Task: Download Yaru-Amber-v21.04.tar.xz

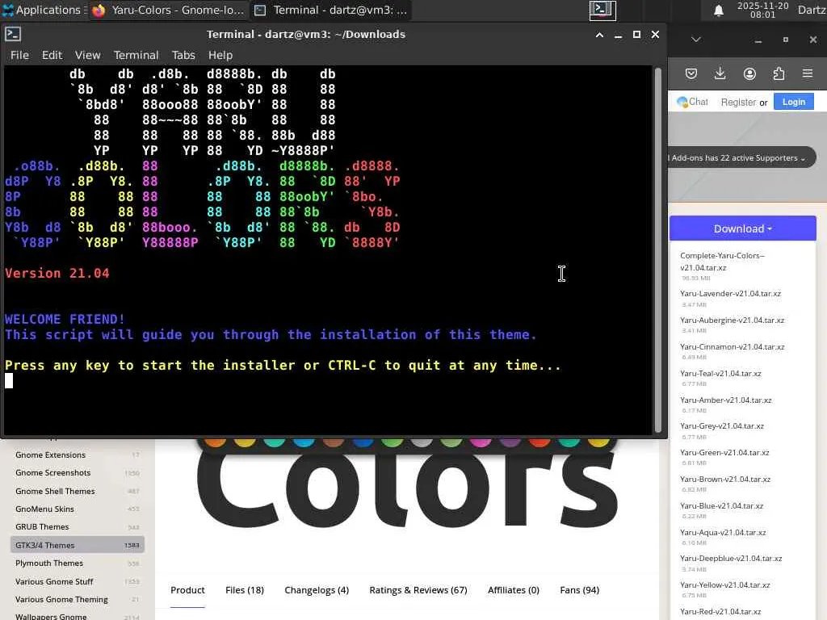Action: point(726,400)
